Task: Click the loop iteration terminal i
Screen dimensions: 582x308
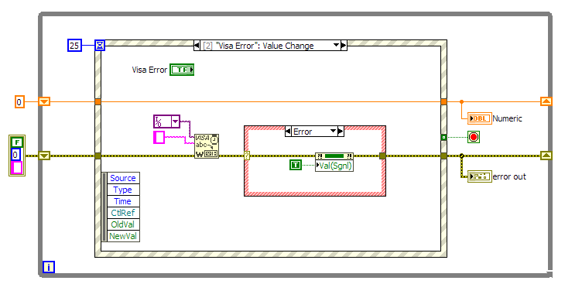Action: (49, 267)
